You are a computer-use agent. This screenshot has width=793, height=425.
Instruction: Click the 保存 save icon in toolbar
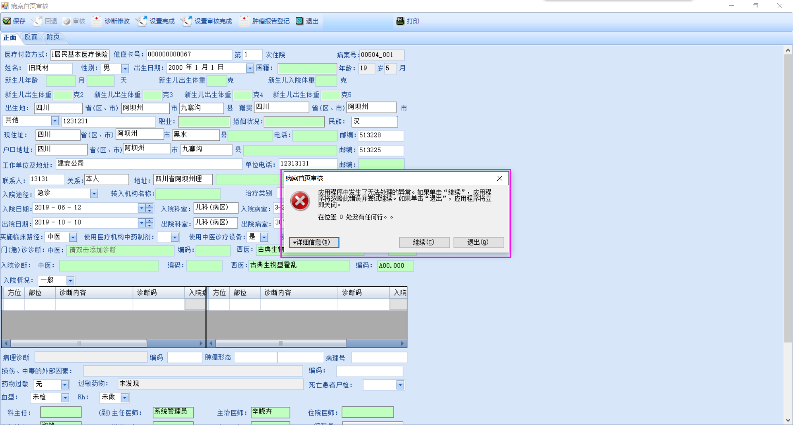7,21
